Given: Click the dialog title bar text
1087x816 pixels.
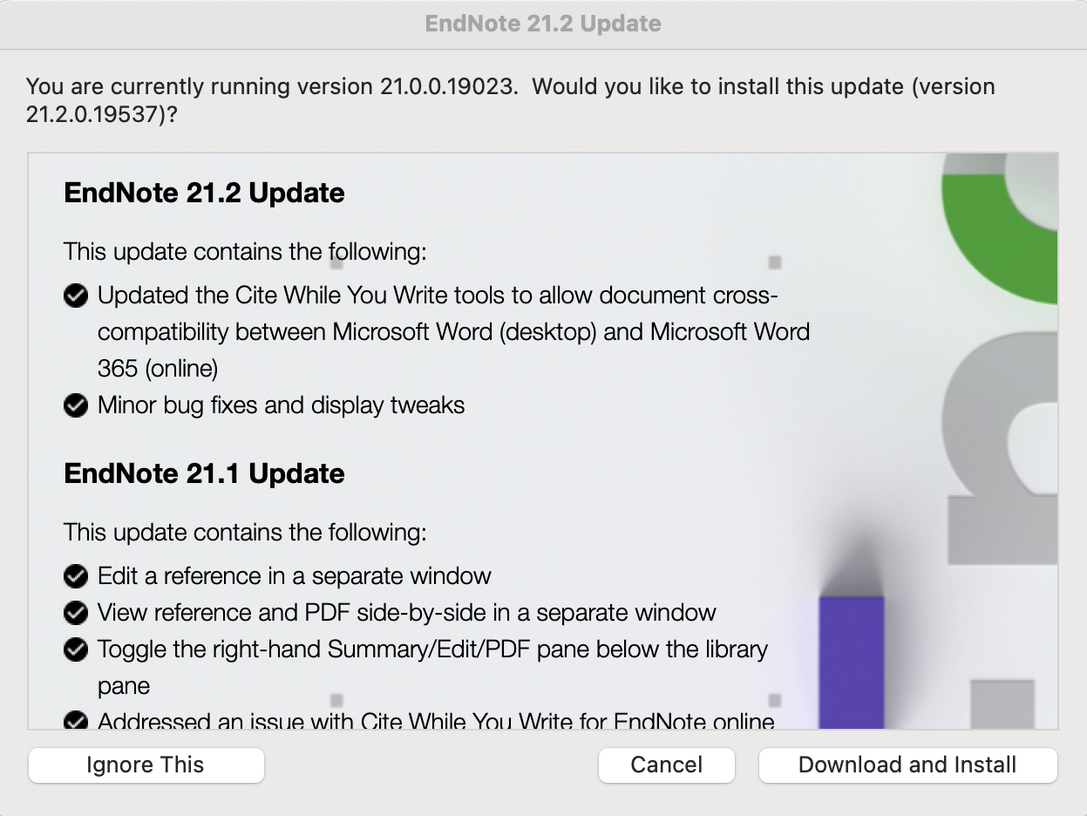Looking at the screenshot, I should 543,24.
